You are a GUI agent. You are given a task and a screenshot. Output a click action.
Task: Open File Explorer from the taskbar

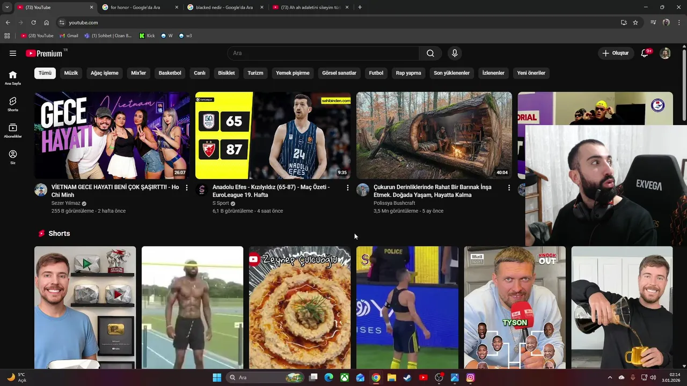(x=392, y=377)
